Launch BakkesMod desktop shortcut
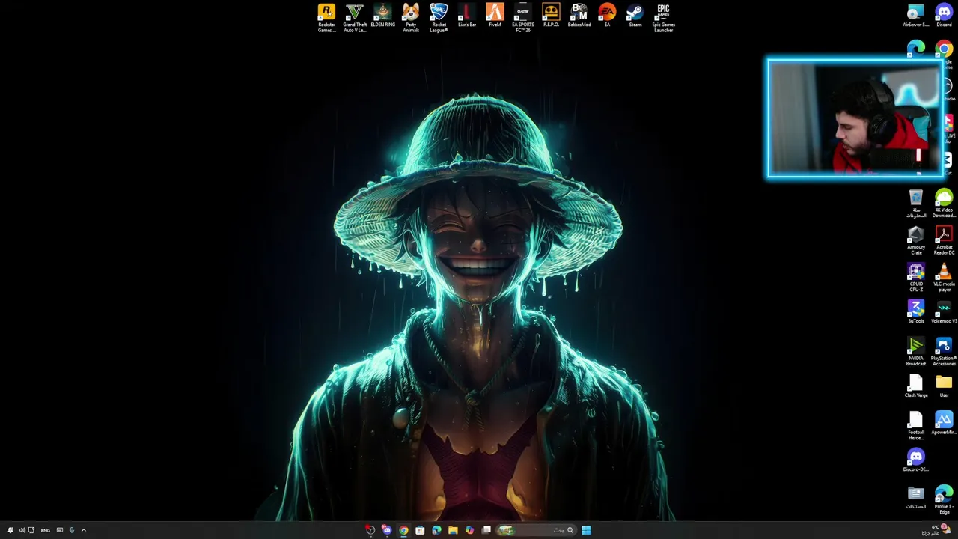This screenshot has height=539, width=958. (x=579, y=16)
